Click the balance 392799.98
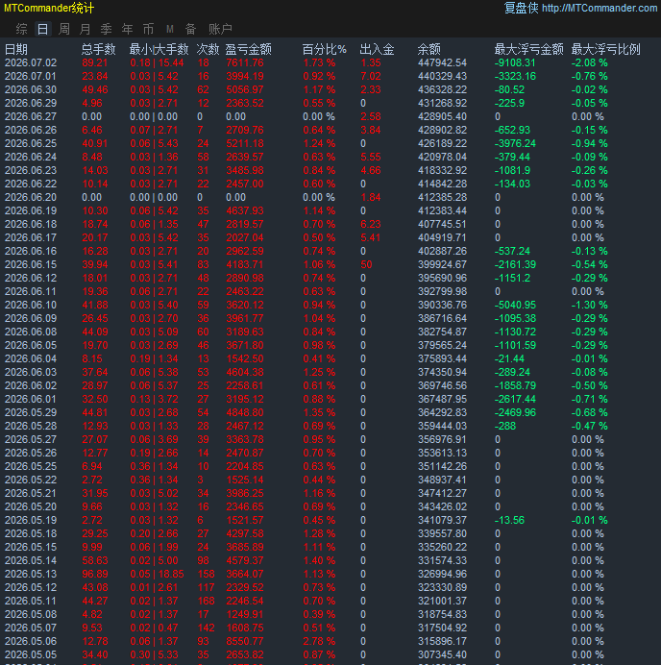The height and width of the screenshot is (665, 661). tap(442, 291)
